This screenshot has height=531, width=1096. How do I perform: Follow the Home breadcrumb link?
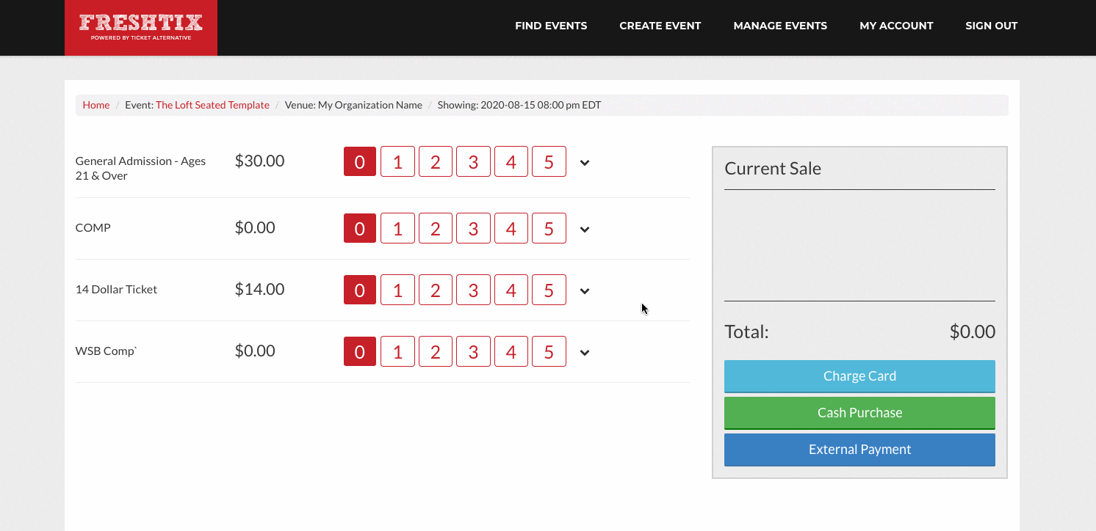coord(96,105)
